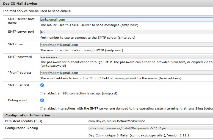Click the com.day.cq.mailer.DefaultMailService PID value
Viewport: 213px width, 140px height.
click(117, 121)
